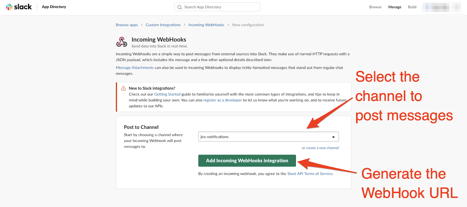Click the Search App Directory field
The height and width of the screenshot is (207, 467).
tap(217, 7)
